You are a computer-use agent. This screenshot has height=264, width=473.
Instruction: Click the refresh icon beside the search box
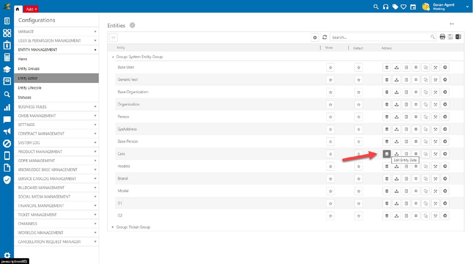point(325,37)
